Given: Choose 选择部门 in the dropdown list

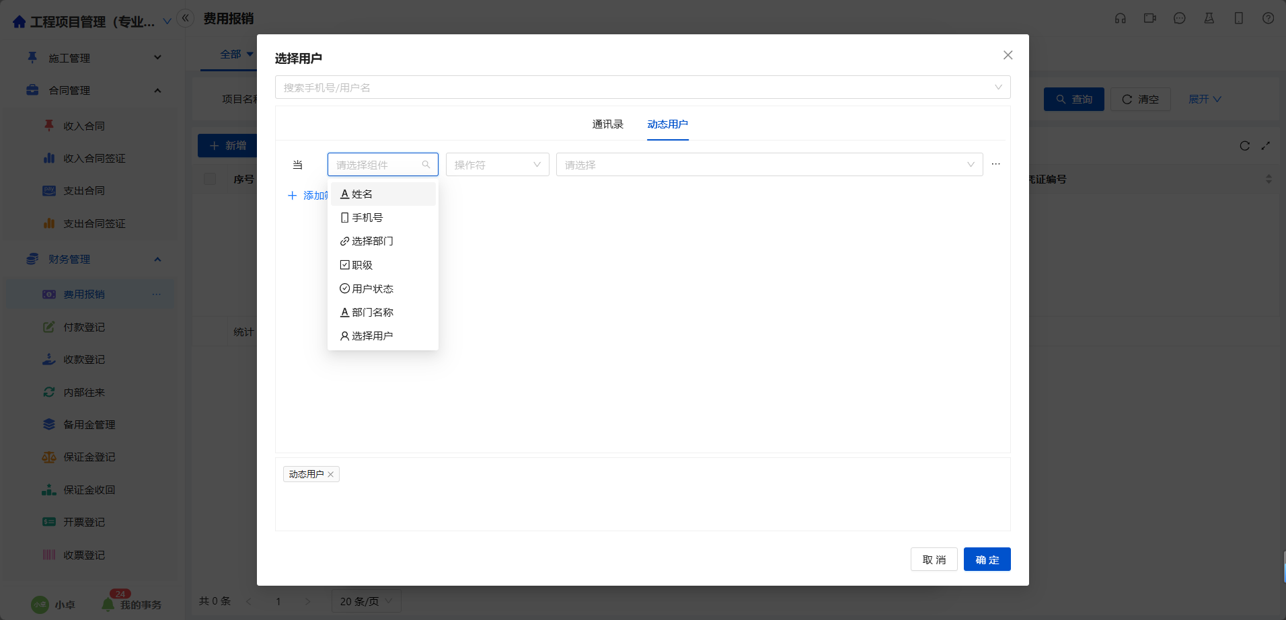Looking at the screenshot, I should pyautogui.click(x=372, y=241).
